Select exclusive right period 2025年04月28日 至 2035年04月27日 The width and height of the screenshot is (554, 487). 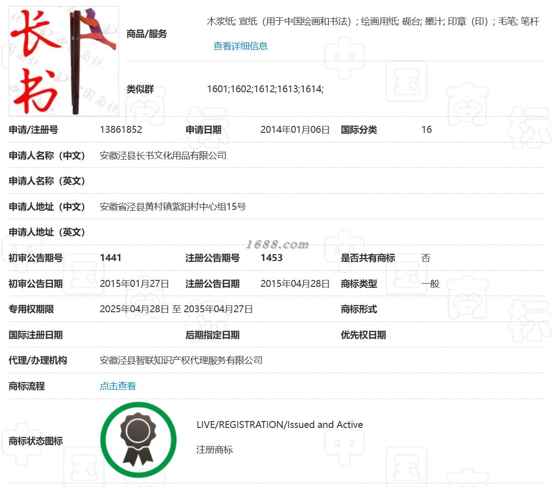coord(177,309)
